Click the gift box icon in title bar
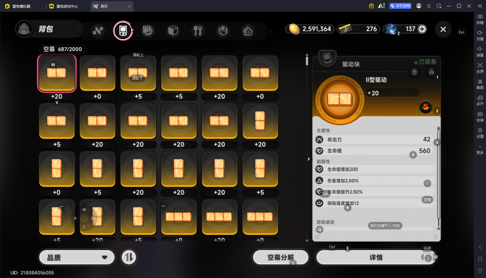 (371, 6)
